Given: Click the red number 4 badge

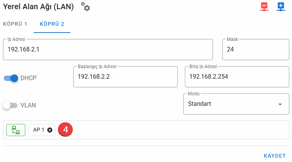Looking at the screenshot, I should [x=66, y=130].
